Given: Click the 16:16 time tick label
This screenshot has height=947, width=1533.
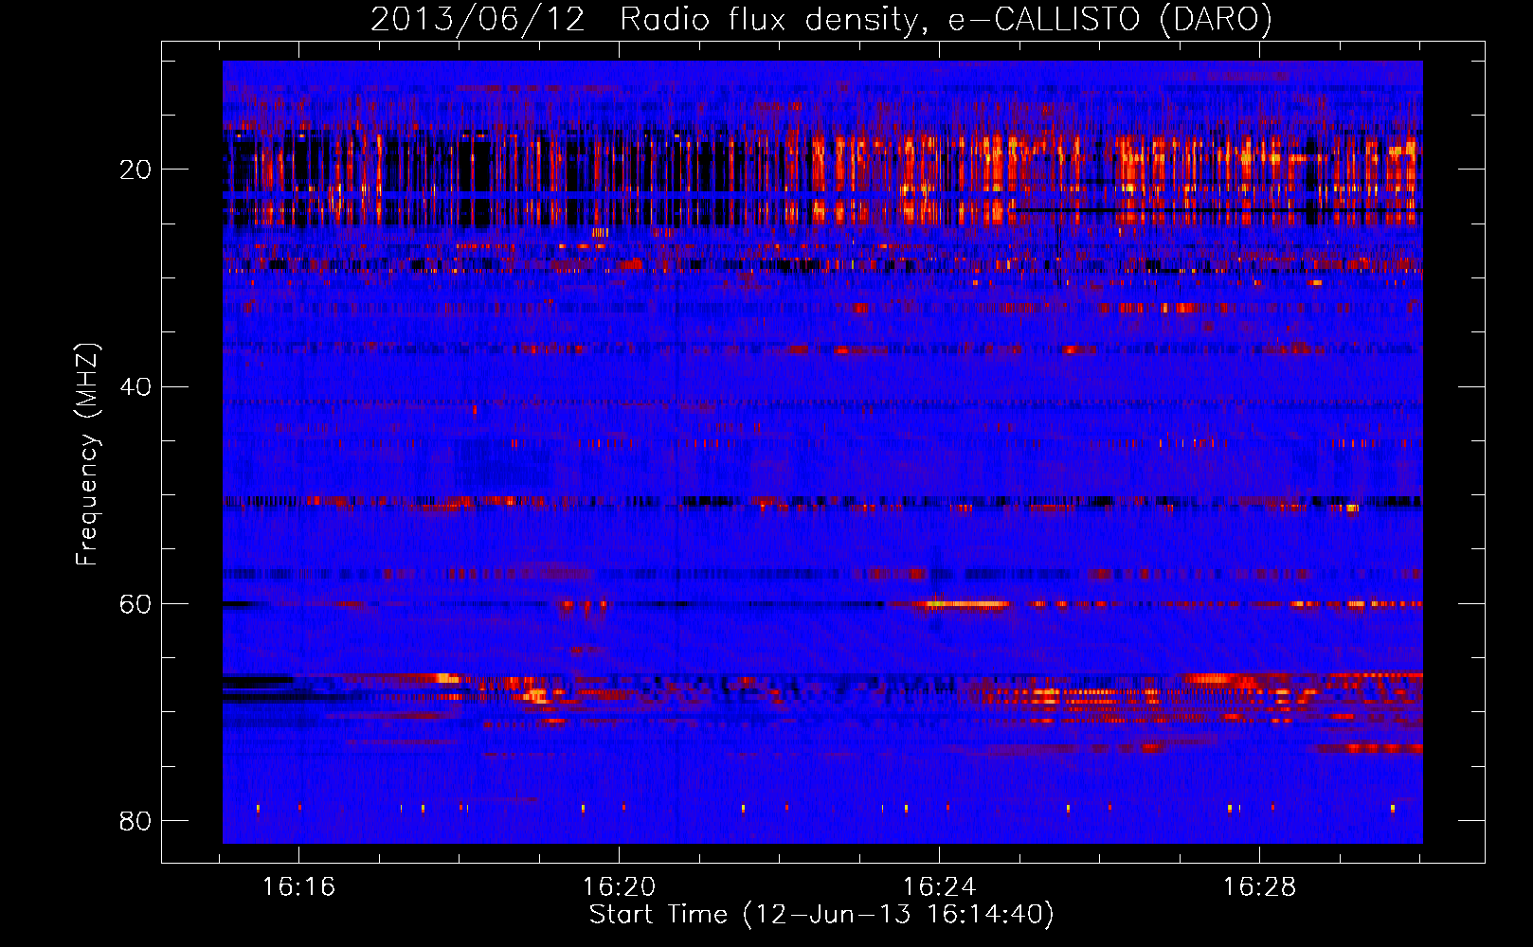Looking at the screenshot, I should click(299, 887).
